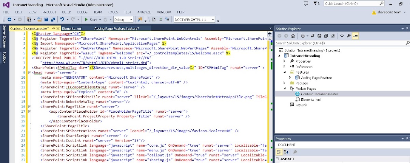
Task: Switch to the Elements.xml editor tab
Action: pos(72,29)
